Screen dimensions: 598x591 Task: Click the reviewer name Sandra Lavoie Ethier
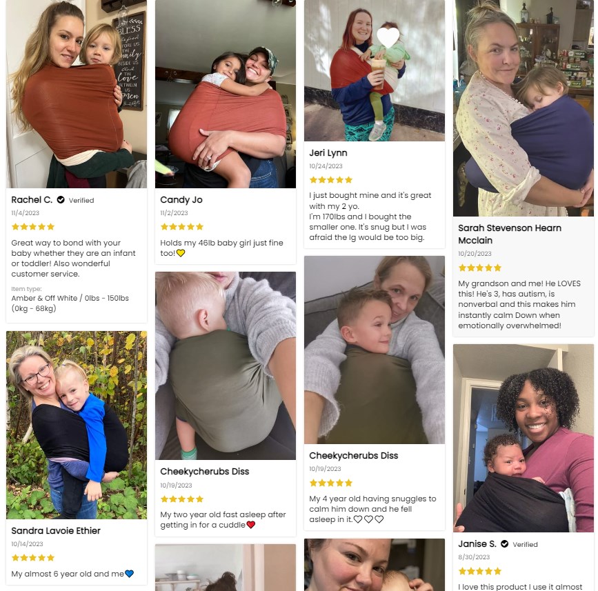[x=56, y=531]
